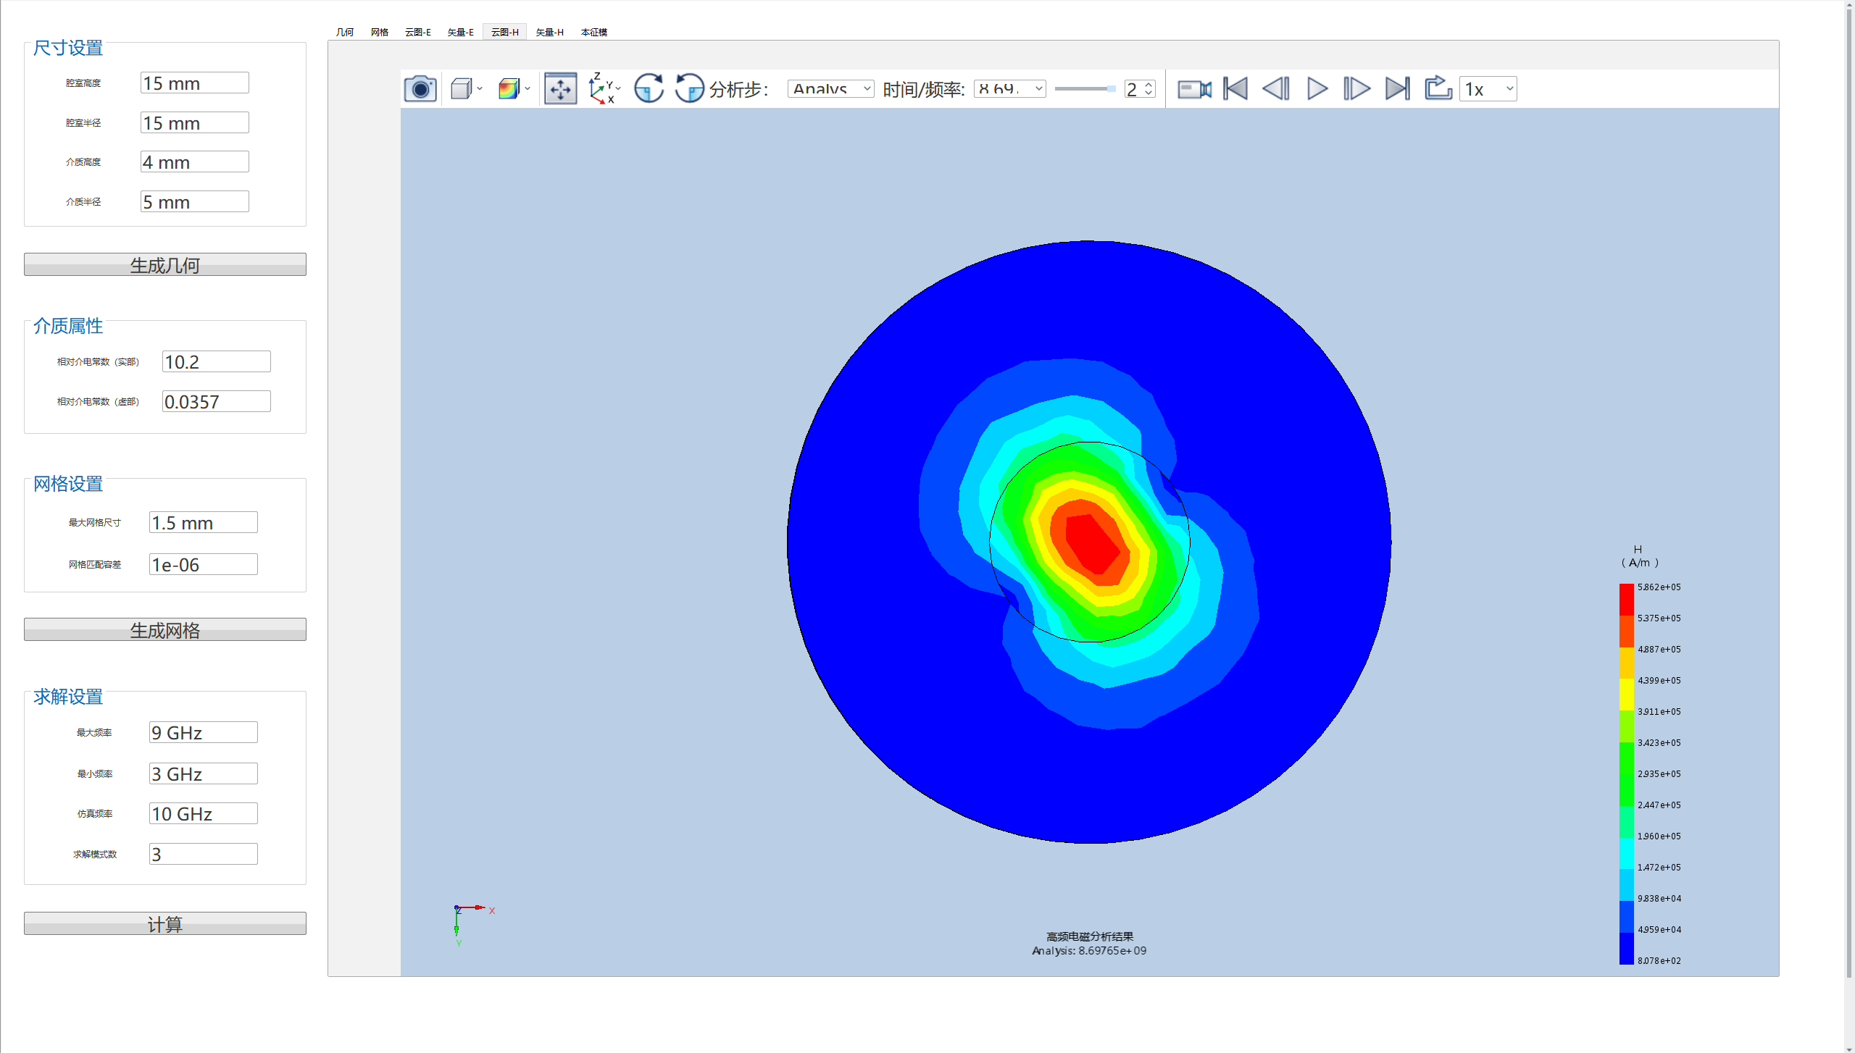1855x1053 pixels.
Task: Select the 云图-H tab
Action: 505,32
